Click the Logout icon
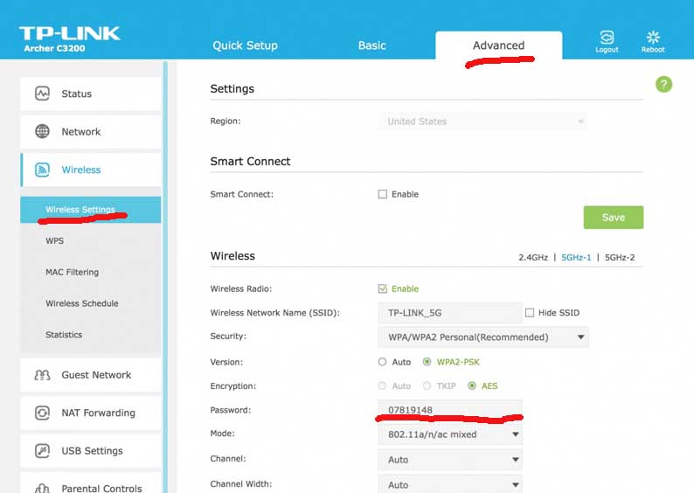 click(607, 38)
